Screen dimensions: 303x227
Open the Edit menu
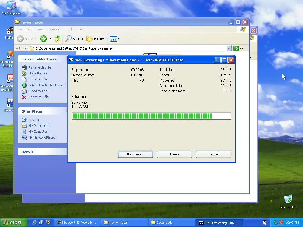click(29, 29)
